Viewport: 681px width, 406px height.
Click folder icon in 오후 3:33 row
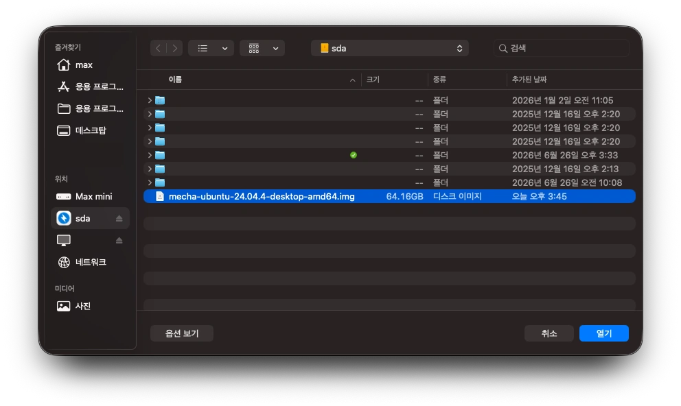[x=160, y=155]
